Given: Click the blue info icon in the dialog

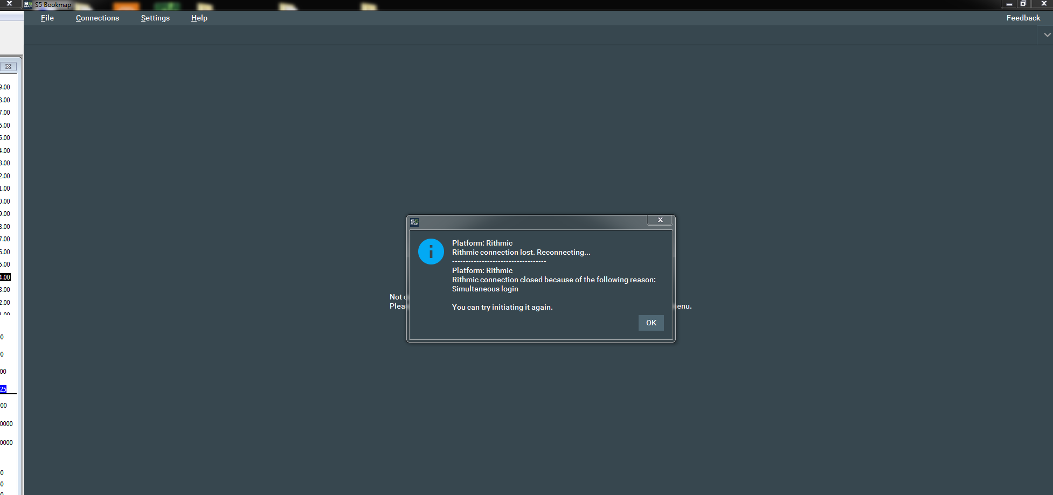Looking at the screenshot, I should coord(431,252).
